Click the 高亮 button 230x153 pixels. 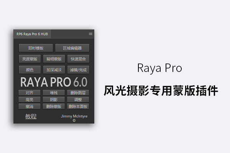[x=30, y=99]
